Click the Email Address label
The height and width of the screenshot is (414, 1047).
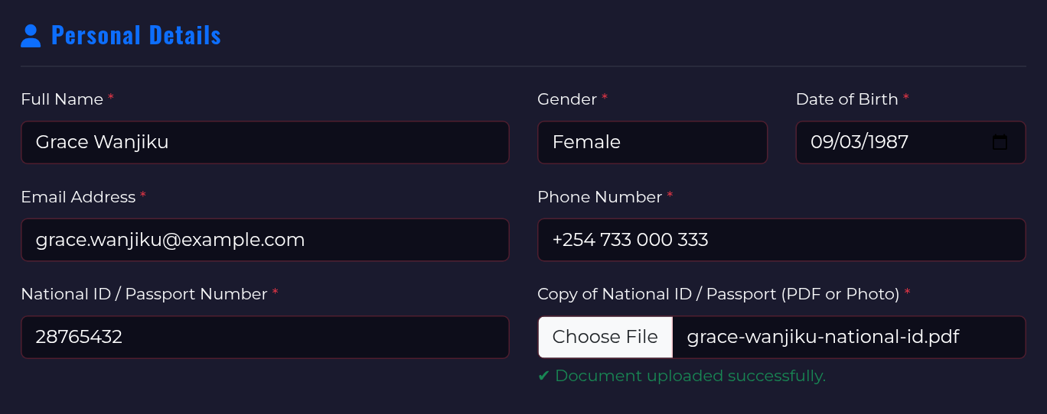(x=83, y=197)
